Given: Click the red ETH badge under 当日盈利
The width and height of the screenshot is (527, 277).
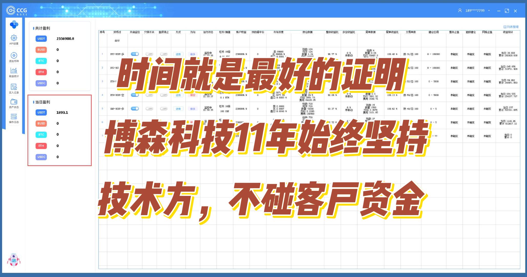Looking at the screenshot, I should click(41, 146).
